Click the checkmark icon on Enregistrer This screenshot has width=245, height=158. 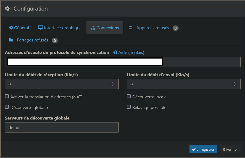pyautogui.click(x=194, y=149)
